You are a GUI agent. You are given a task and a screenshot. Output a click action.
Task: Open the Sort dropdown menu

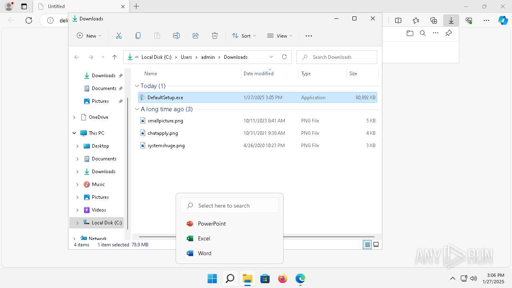tap(244, 36)
